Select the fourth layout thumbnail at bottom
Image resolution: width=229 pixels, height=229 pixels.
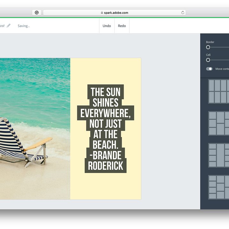tap(219, 187)
